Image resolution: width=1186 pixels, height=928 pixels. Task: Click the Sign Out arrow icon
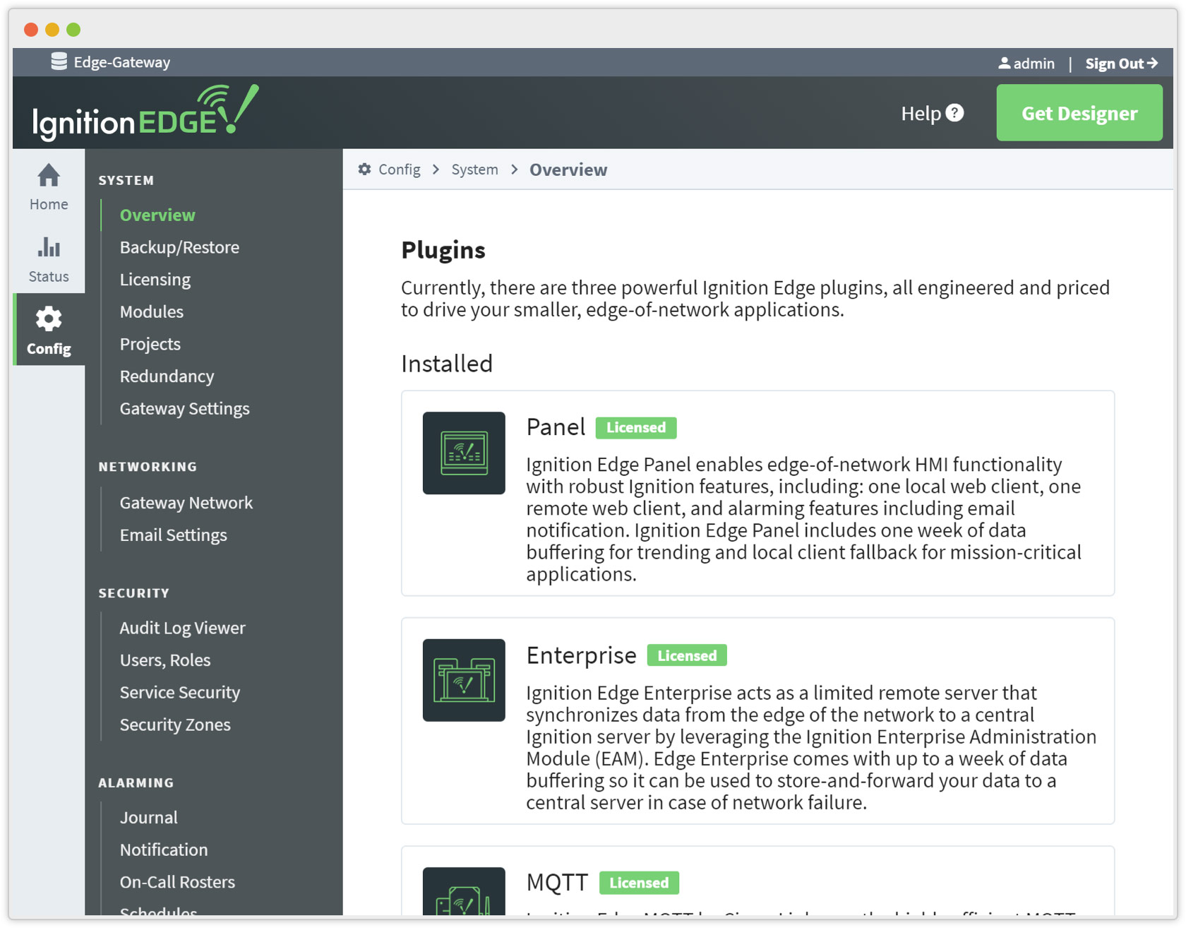(x=1152, y=63)
